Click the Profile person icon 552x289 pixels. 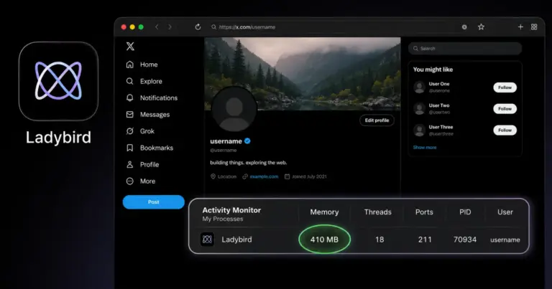pyautogui.click(x=130, y=164)
